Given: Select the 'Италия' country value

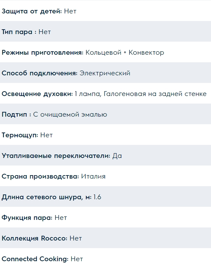Looking at the screenshot, I should coord(93,176).
